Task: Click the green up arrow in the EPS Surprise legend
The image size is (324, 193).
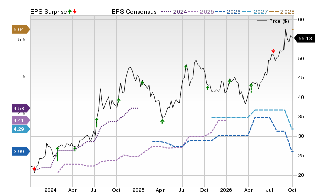Action: point(70,12)
